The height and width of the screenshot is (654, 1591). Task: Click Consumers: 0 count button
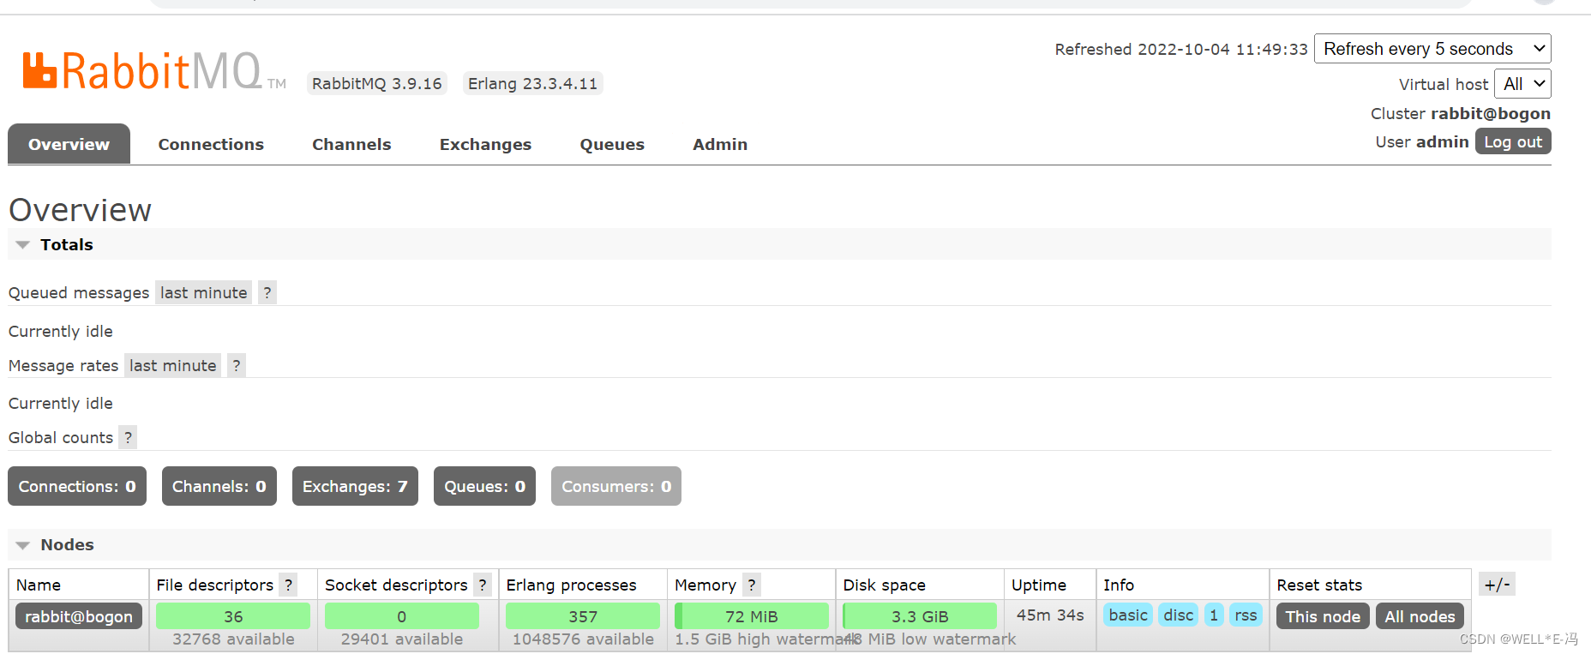click(x=616, y=487)
